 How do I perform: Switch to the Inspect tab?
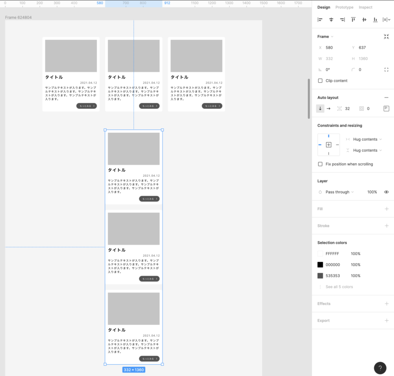[x=365, y=7]
